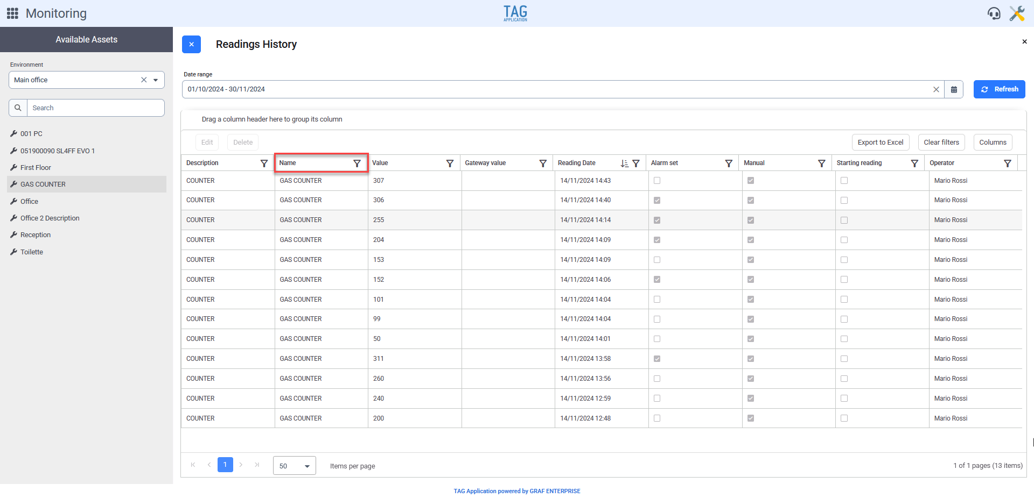Toggle Alarm set checkbox for value 152

657,280
